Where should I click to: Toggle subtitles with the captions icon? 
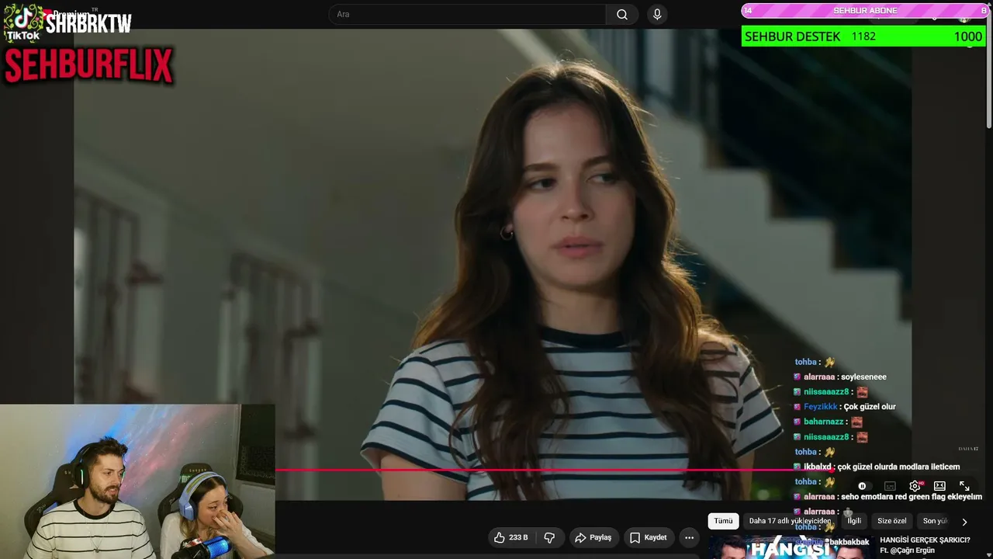pos(890,486)
